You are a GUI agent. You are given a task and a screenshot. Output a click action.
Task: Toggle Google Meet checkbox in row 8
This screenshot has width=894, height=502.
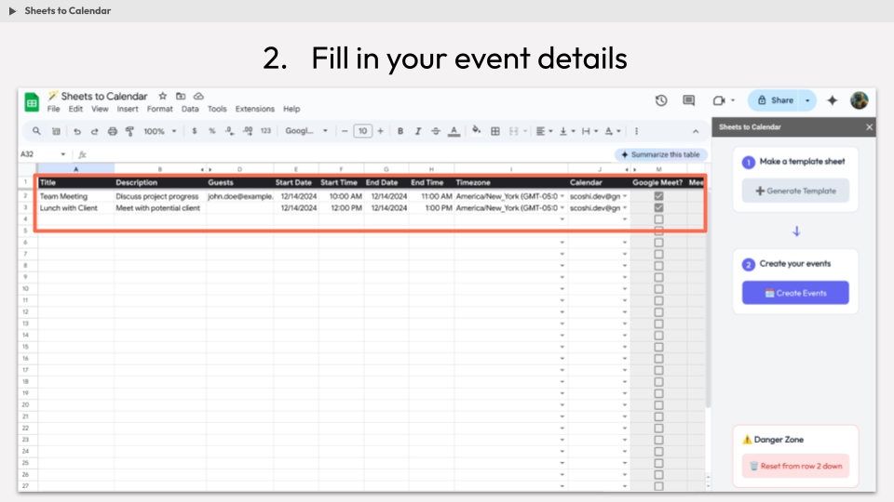658,266
